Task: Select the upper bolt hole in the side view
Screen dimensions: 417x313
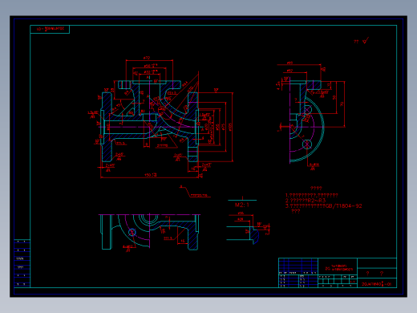Action: tap(307, 110)
